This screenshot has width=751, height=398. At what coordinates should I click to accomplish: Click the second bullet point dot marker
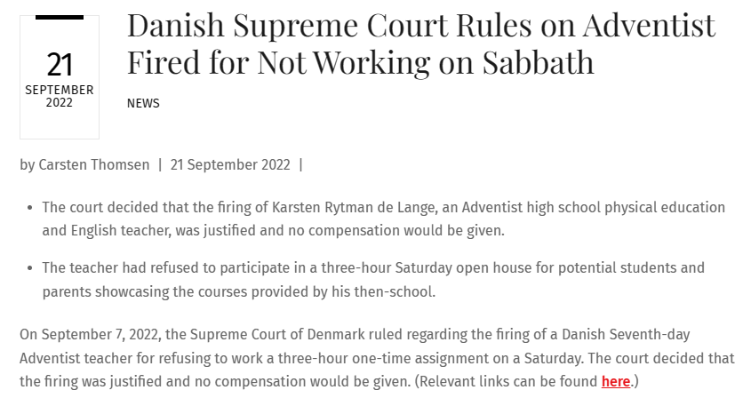[31, 268]
